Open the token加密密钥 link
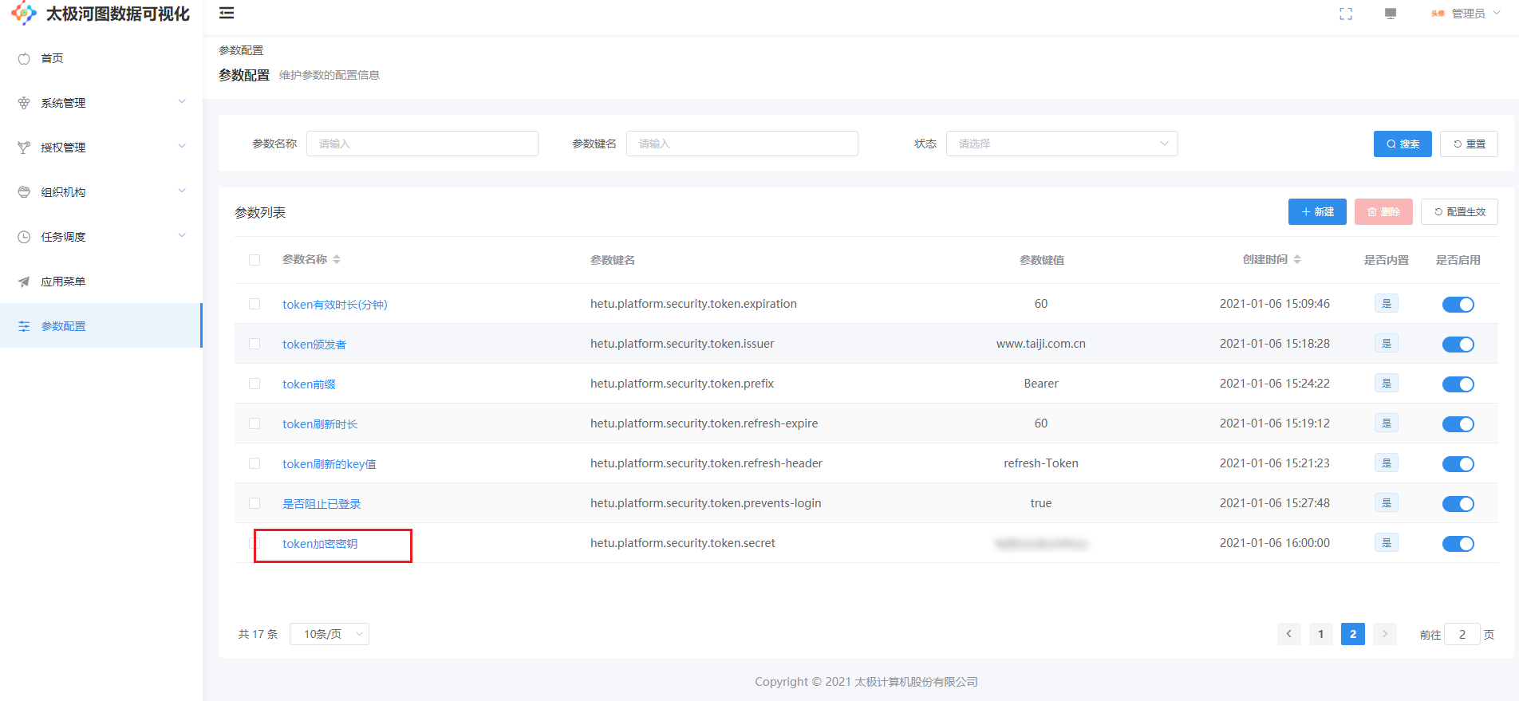Image resolution: width=1519 pixels, height=701 pixels. click(320, 544)
